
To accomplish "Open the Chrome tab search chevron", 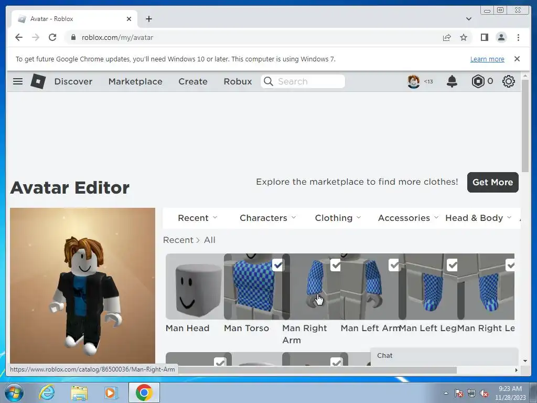I will (x=469, y=19).
